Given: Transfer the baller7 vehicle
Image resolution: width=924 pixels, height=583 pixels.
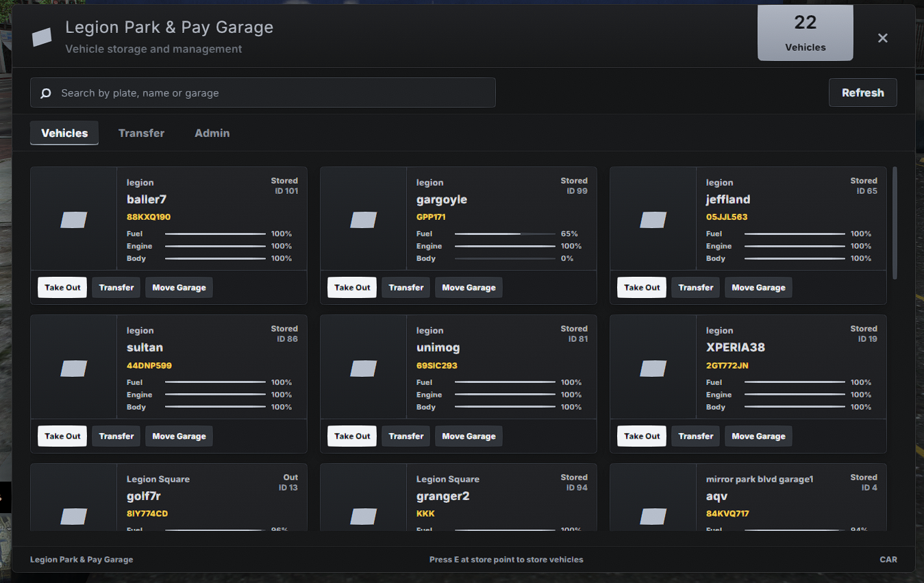Looking at the screenshot, I should click(116, 288).
